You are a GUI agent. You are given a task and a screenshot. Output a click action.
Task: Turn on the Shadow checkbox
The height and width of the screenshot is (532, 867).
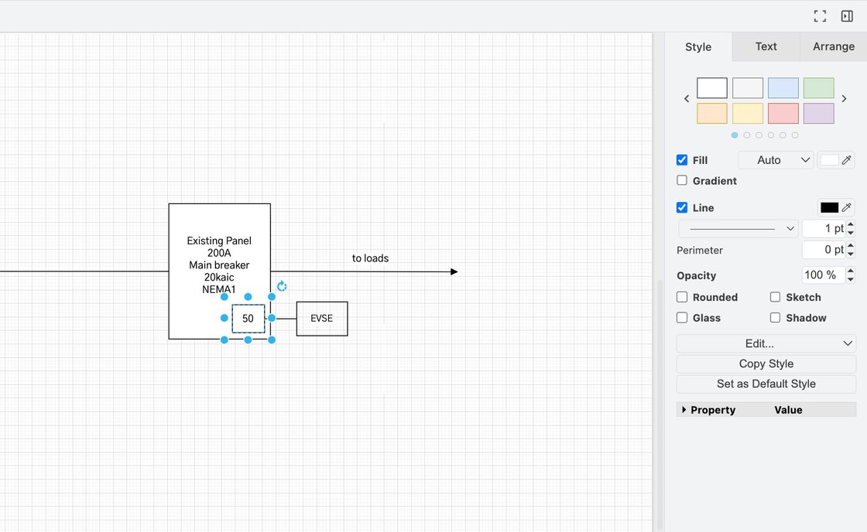pyautogui.click(x=775, y=318)
